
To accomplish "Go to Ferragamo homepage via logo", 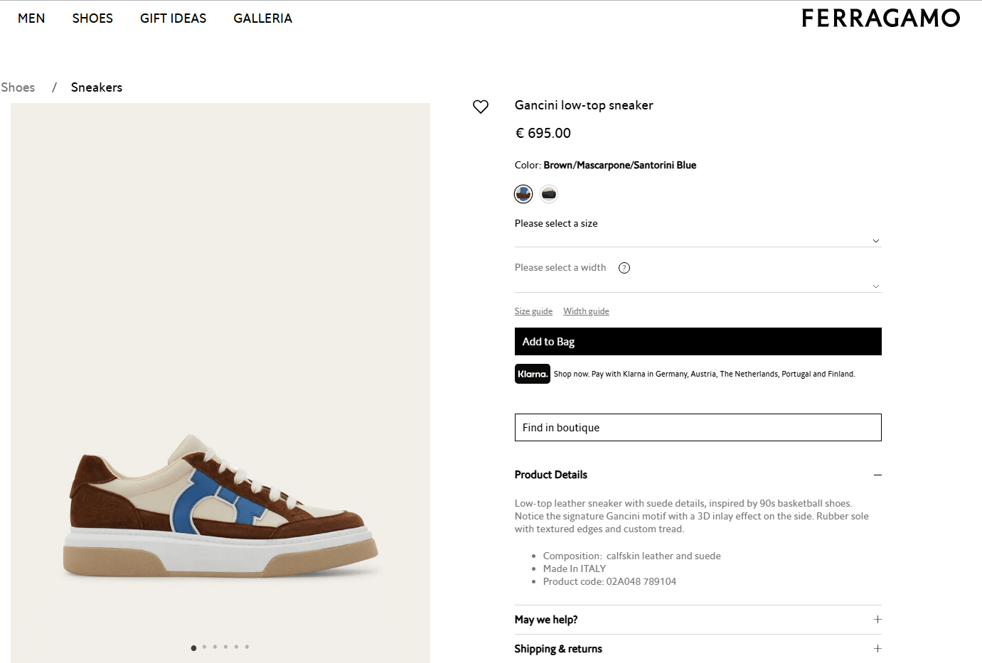I will point(880,18).
